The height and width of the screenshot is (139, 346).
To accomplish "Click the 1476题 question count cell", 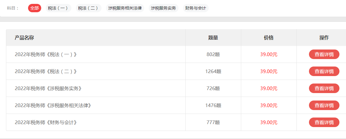I will click(x=213, y=105).
